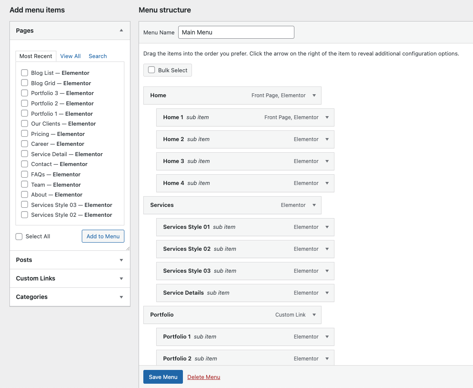Enable the Bulk Select checkbox

tap(151, 70)
